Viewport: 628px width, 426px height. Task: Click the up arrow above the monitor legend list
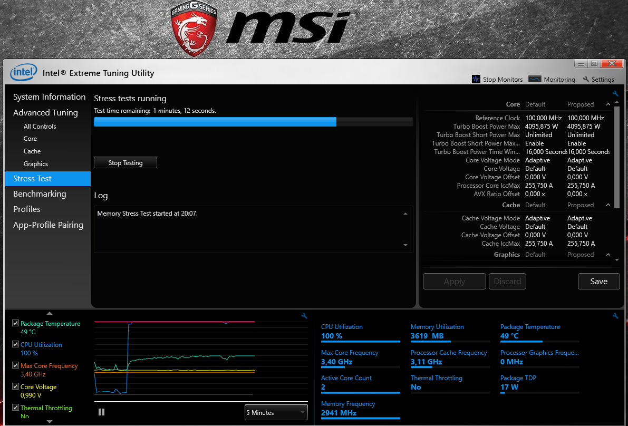pos(50,314)
